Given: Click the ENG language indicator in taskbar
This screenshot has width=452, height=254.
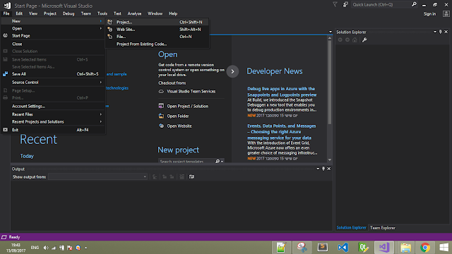Looking at the screenshot, I should point(35,248).
